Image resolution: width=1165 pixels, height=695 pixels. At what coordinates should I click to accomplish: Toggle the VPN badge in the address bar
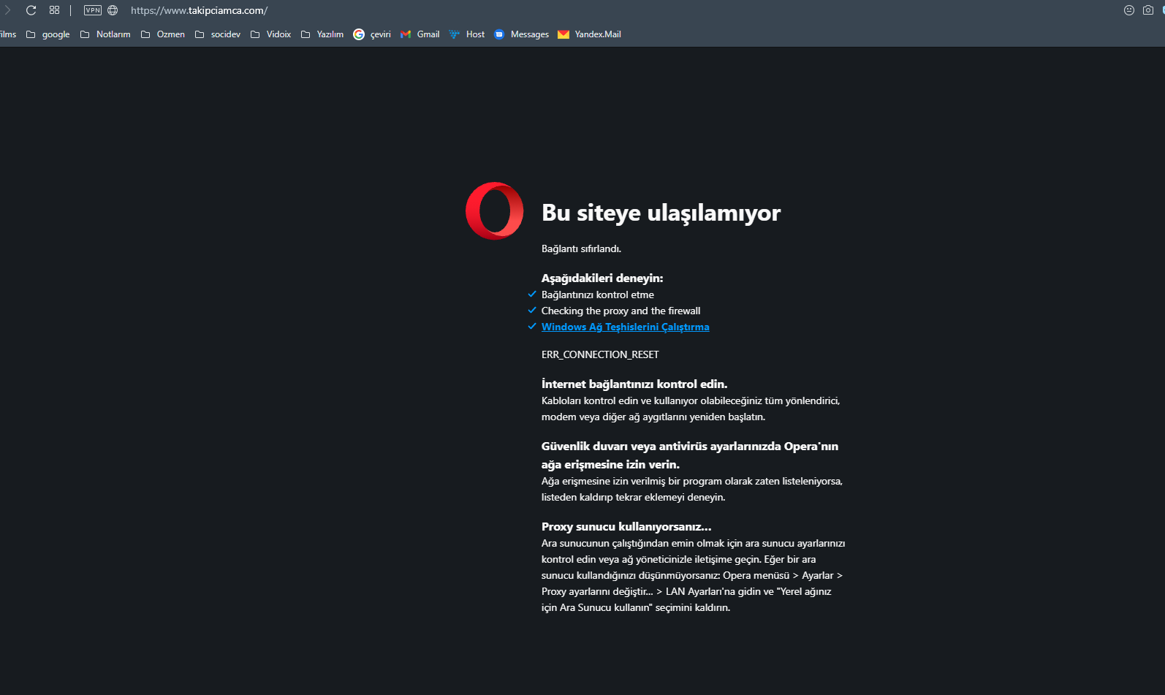coord(93,10)
